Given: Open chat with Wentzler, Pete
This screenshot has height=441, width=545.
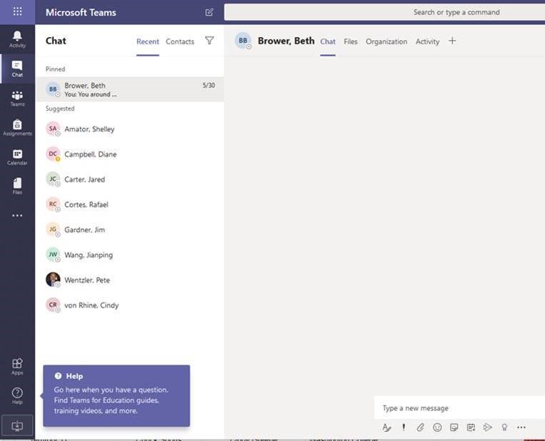Looking at the screenshot, I should 130,280.
